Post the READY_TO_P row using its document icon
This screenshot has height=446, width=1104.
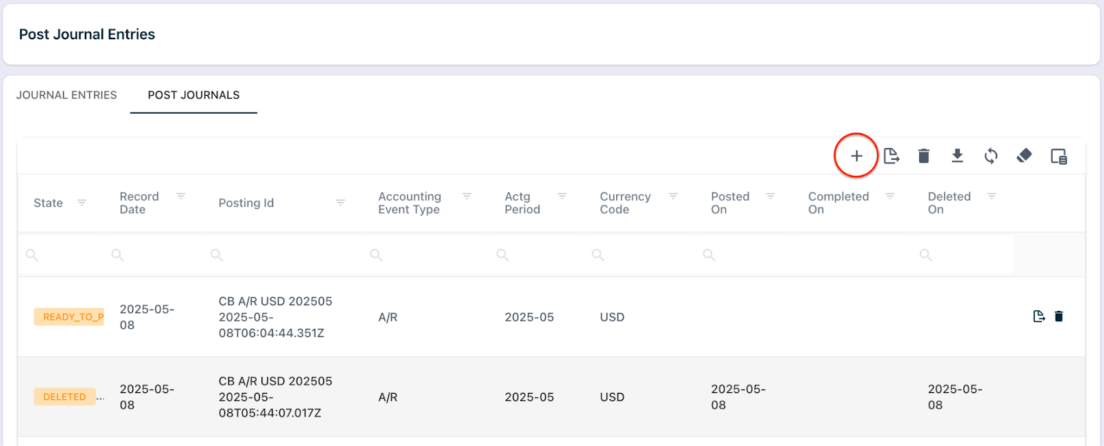[x=1038, y=316]
